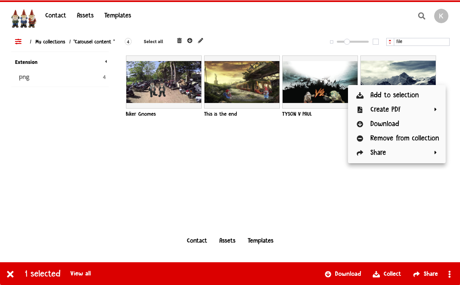Click Add to selection tray icon
Viewport: 460px width, 285px height.
[x=360, y=95]
